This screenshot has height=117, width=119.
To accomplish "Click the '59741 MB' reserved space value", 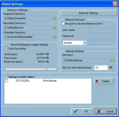I will pyautogui.click(x=43, y=62).
